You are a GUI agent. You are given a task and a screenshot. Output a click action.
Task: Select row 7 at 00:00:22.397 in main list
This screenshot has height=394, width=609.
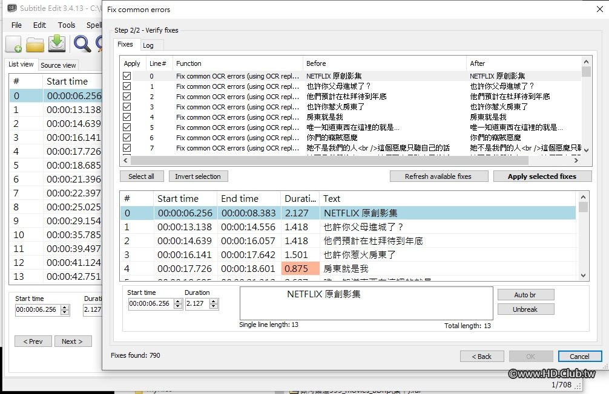[56, 193]
